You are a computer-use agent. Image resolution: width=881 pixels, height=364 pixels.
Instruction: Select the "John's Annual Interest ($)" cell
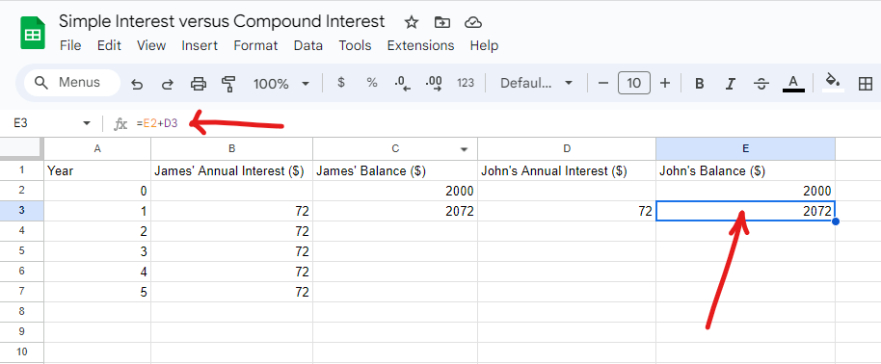pos(567,170)
